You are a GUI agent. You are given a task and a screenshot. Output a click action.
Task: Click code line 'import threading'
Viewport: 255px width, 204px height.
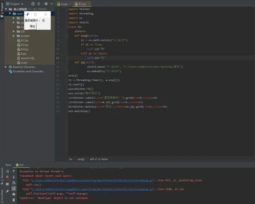[x=81, y=13]
